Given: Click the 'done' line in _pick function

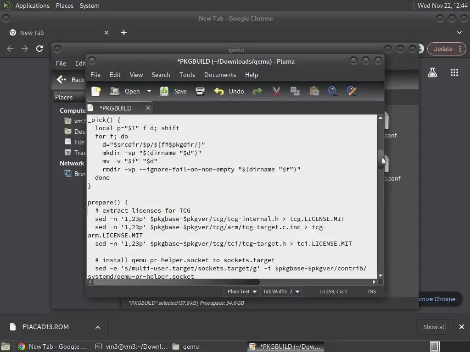Looking at the screenshot, I should 102,177.
